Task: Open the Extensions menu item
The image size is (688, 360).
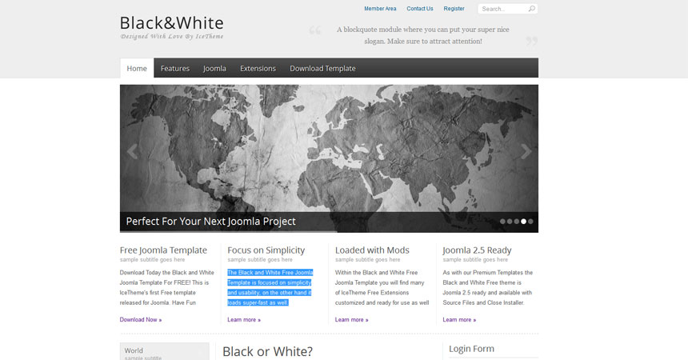Action: pos(258,69)
